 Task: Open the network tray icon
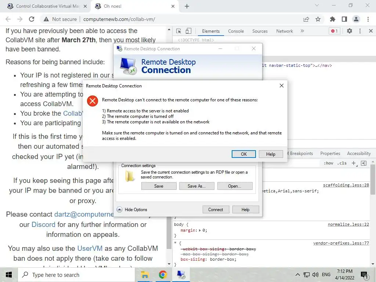307,275
